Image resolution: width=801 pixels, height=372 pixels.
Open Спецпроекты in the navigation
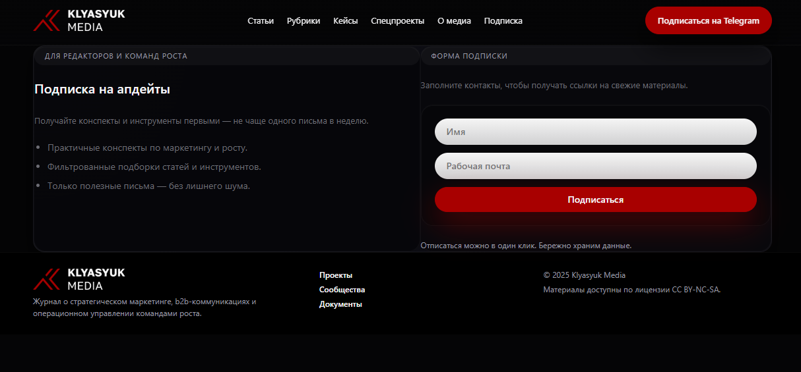[x=398, y=21]
